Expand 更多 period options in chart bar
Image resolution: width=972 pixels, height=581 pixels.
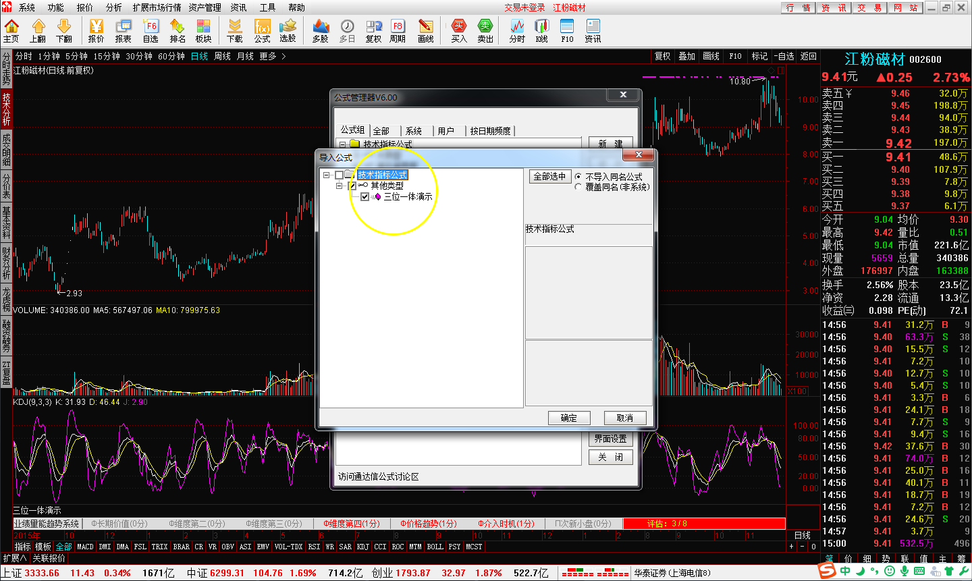tap(272, 57)
